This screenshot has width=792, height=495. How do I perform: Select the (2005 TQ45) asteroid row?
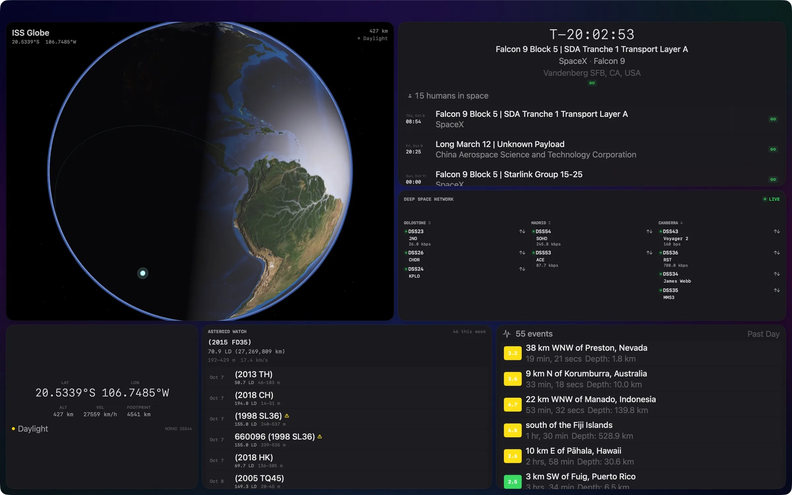[x=346, y=481]
